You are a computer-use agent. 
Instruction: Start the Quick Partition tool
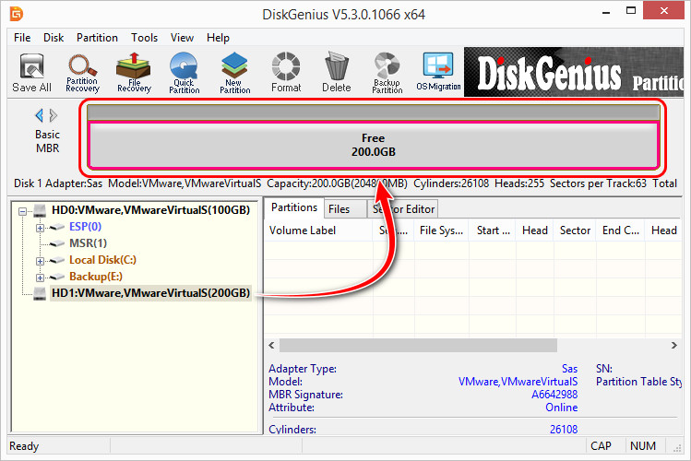(x=185, y=73)
